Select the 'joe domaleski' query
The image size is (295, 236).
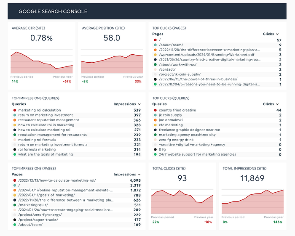tap(217, 120)
